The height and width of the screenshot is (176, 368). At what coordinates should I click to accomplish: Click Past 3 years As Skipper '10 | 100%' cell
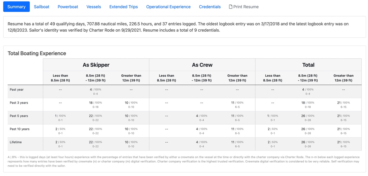131,104
